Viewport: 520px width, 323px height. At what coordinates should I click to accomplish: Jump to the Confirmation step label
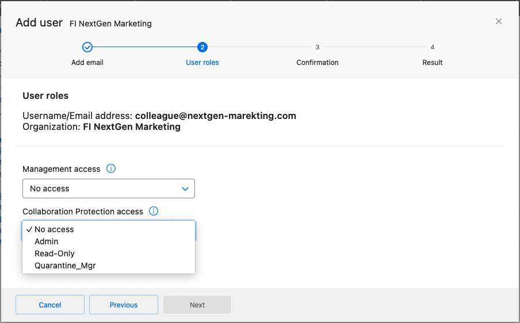click(x=318, y=62)
